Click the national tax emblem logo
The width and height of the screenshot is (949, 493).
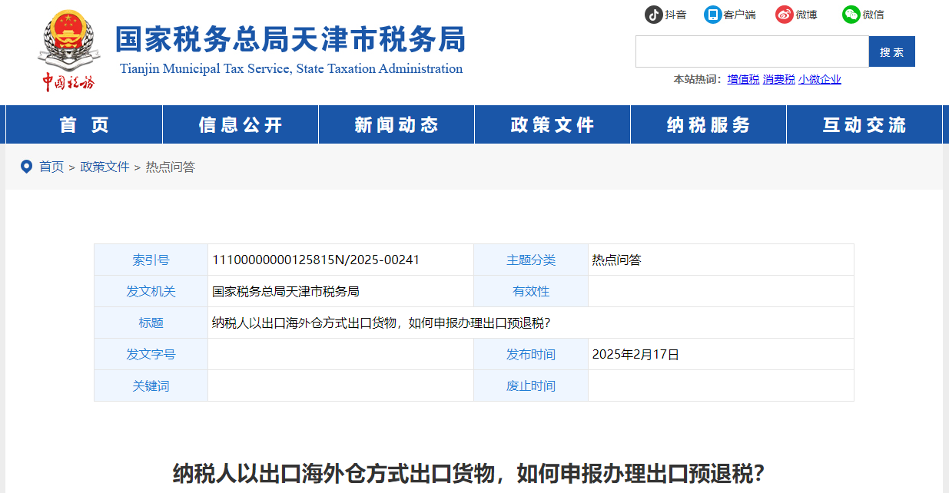(70, 35)
